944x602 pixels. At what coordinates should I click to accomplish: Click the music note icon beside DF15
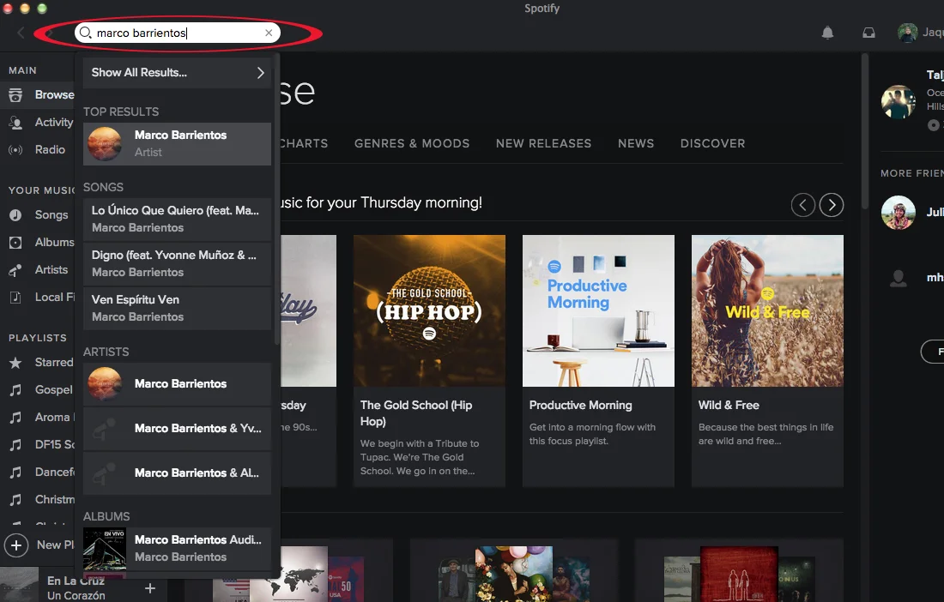[x=15, y=444]
